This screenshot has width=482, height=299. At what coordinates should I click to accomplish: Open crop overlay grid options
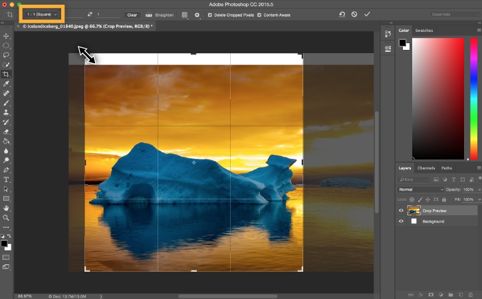click(184, 14)
